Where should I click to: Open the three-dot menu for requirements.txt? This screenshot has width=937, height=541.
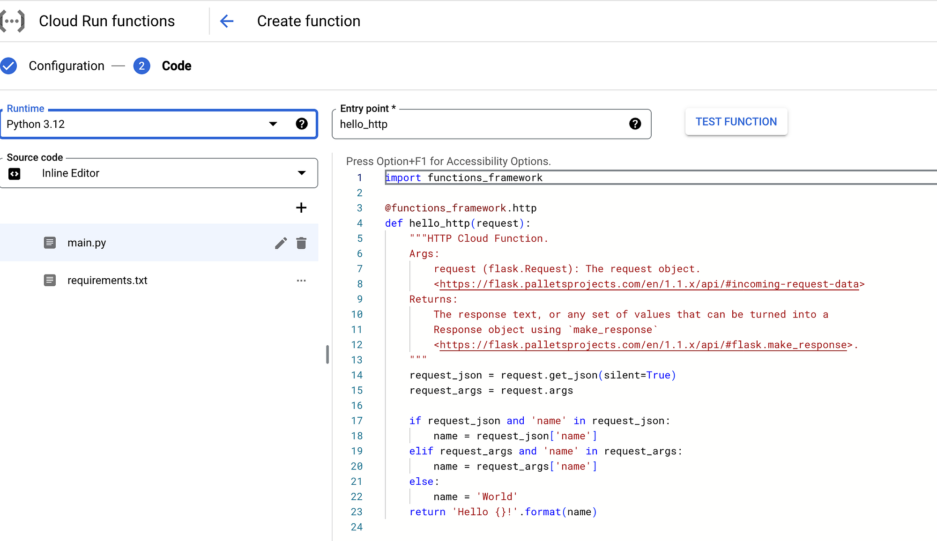click(301, 280)
